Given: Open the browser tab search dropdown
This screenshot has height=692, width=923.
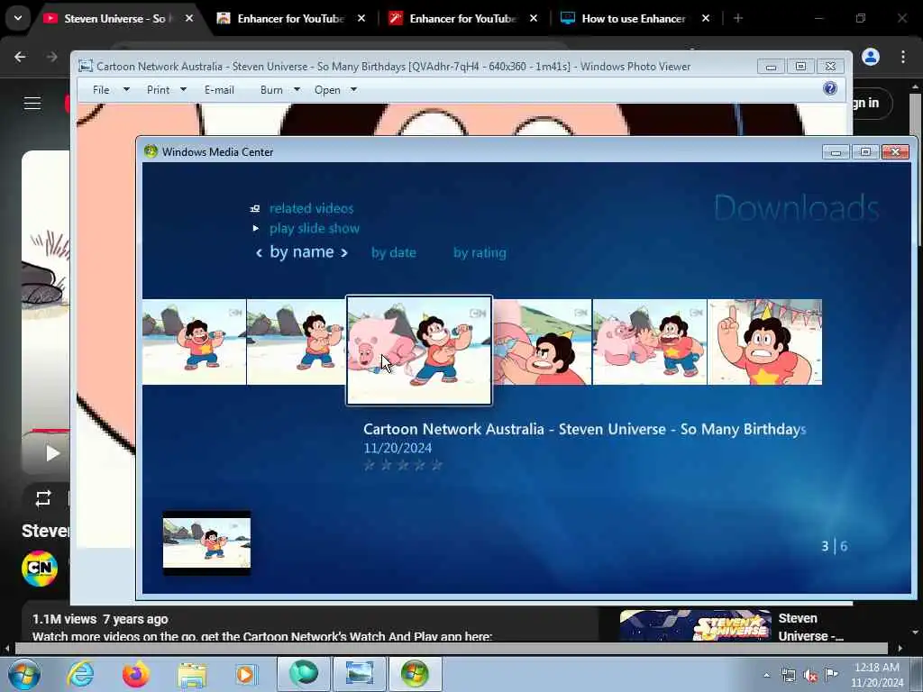Looking at the screenshot, I should click(x=18, y=18).
